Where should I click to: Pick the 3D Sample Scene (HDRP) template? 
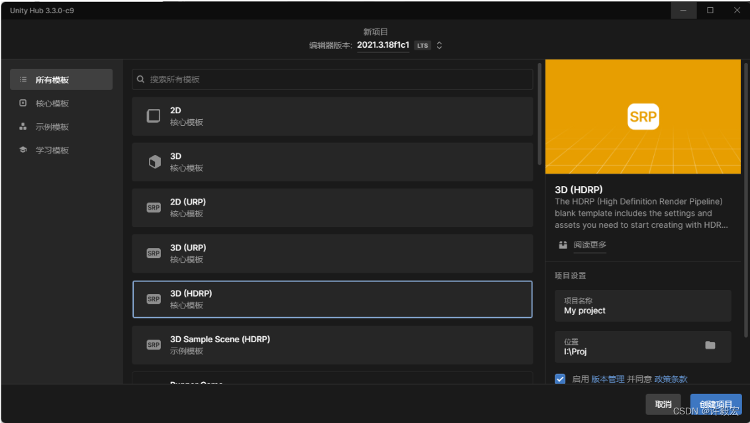click(x=332, y=345)
